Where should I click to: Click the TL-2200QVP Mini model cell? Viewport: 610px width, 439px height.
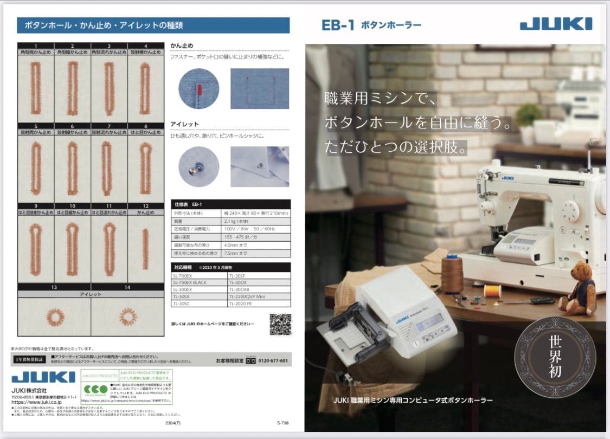point(259,296)
